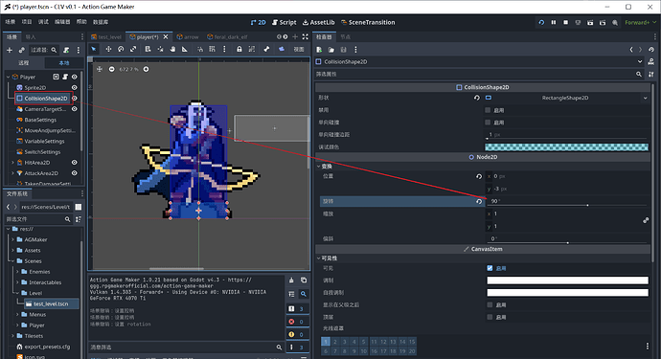Instantiate a child scene via link icon

[x=21, y=50]
